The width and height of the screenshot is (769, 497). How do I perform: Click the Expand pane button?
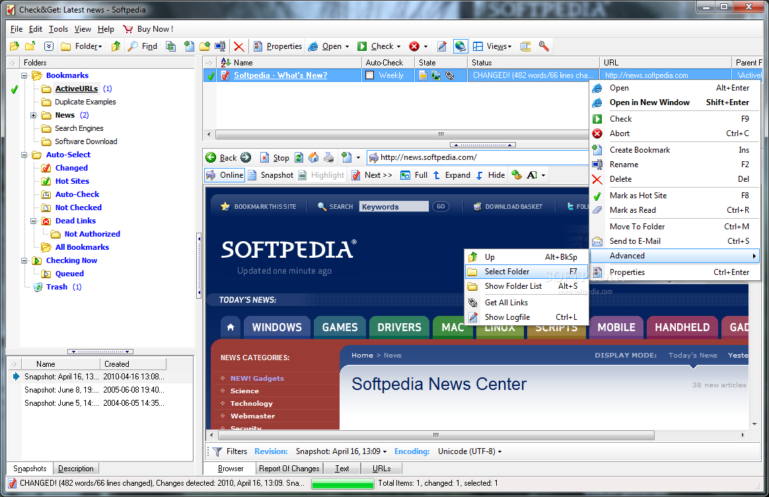pos(452,175)
